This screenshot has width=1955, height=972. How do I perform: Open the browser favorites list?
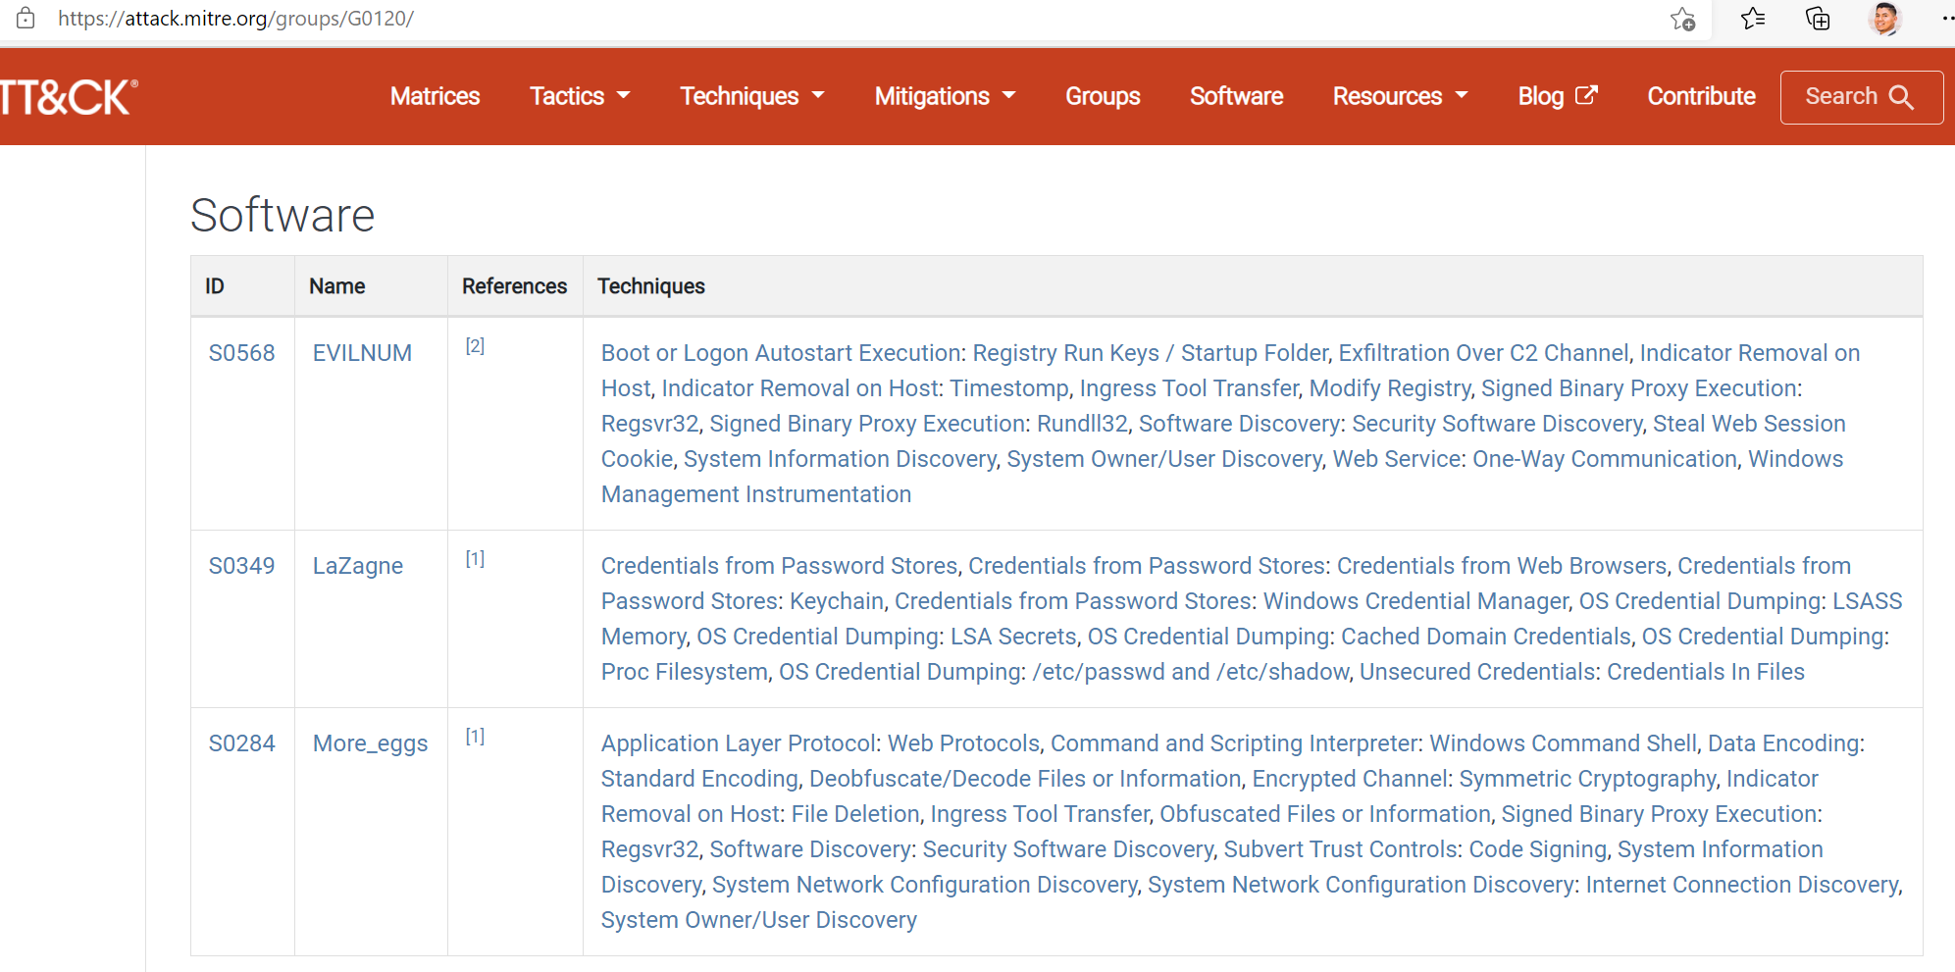coord(1753,20)
